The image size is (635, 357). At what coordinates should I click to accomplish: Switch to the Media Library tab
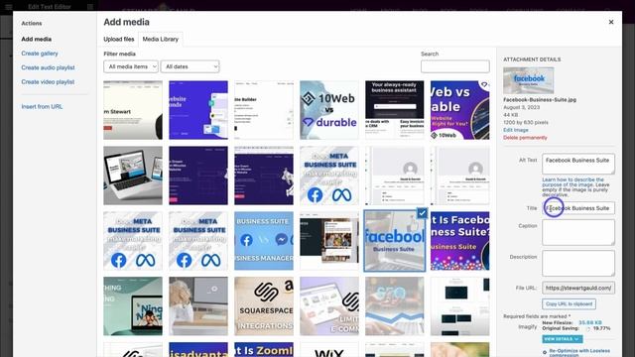pyautogui.click(x=161, y=40)
